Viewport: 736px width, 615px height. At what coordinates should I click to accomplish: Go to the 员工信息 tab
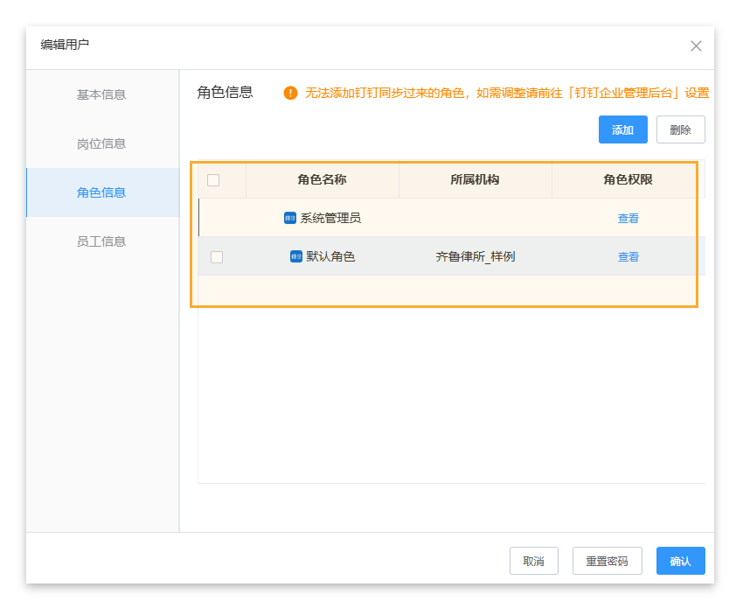tap(101, 241)
